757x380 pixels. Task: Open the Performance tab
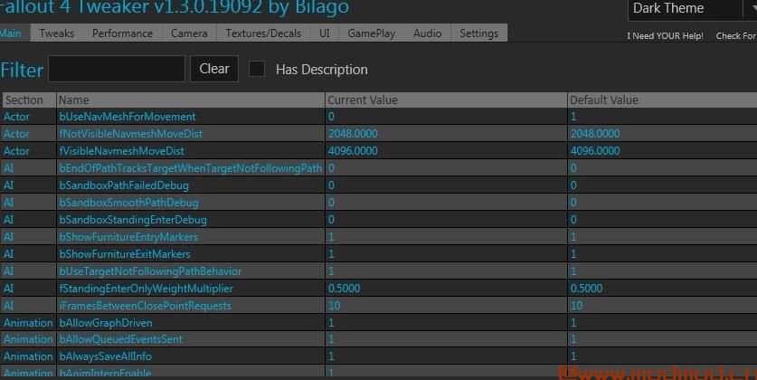click(123, 33)
